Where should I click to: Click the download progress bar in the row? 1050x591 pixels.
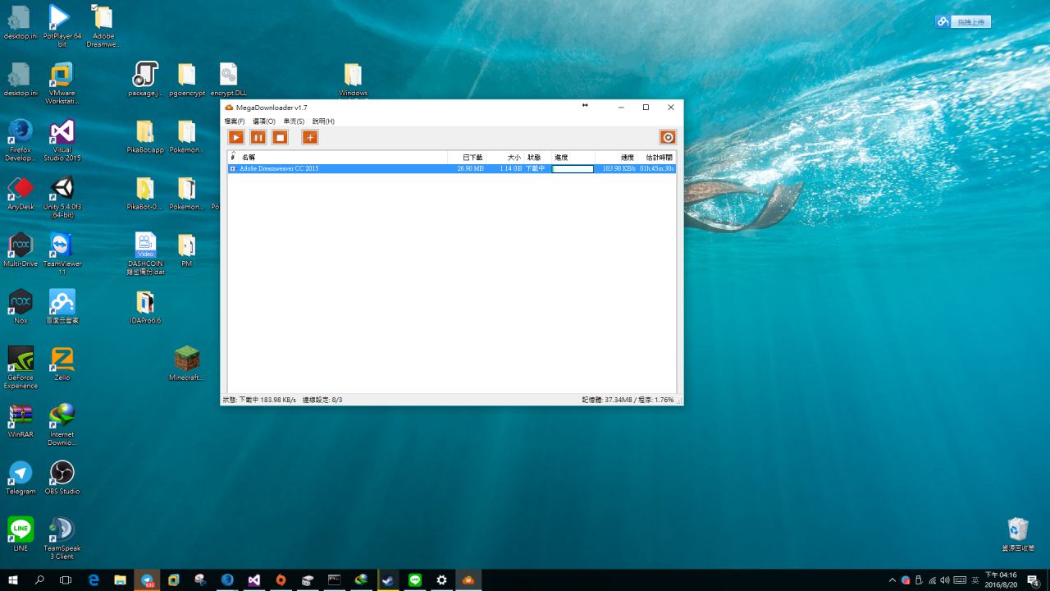[x=573, y=169]
